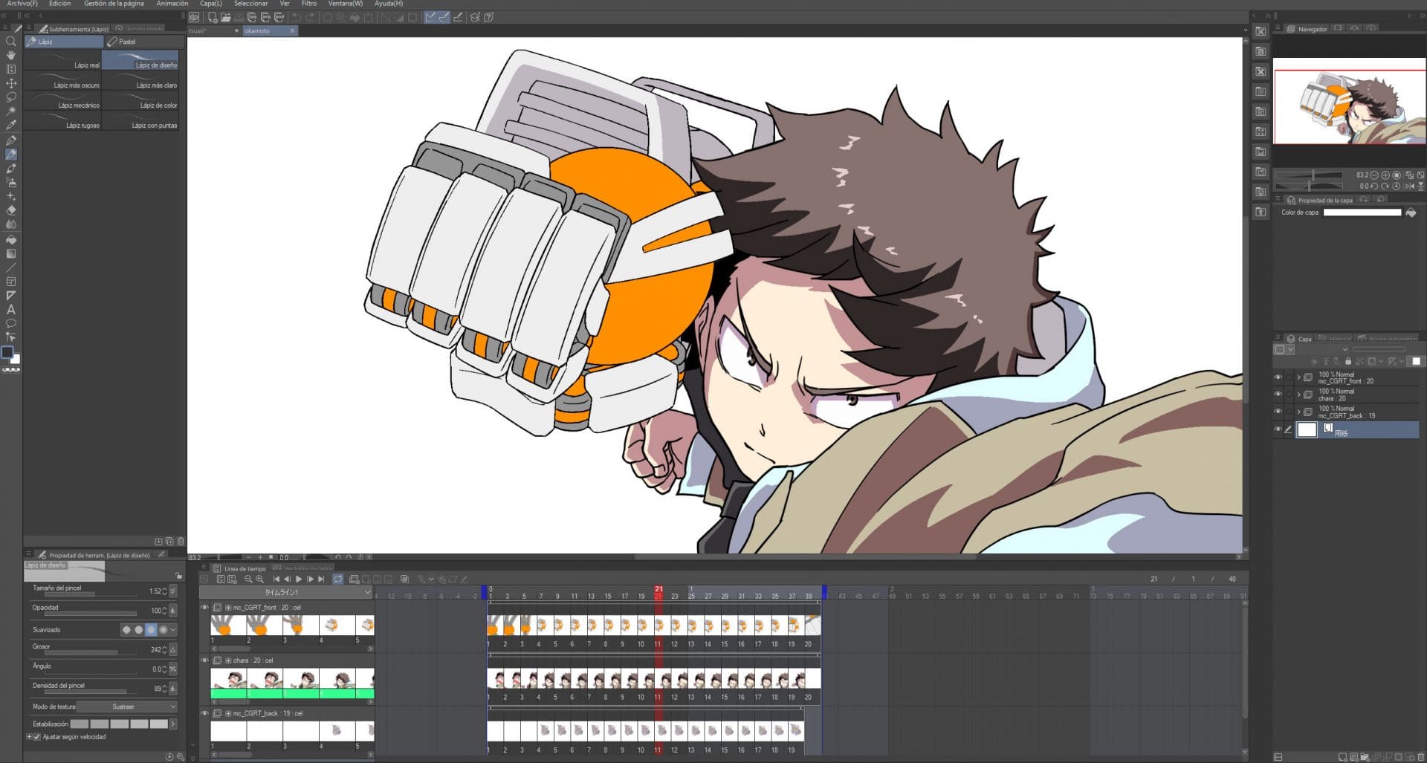Expand chara track in timeline
Screen dimensions: 1427x763
(x=227, y=660)
